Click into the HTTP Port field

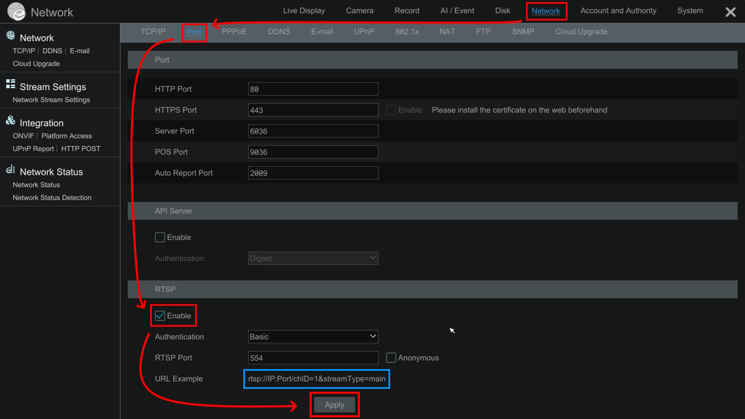click(313, 89)
